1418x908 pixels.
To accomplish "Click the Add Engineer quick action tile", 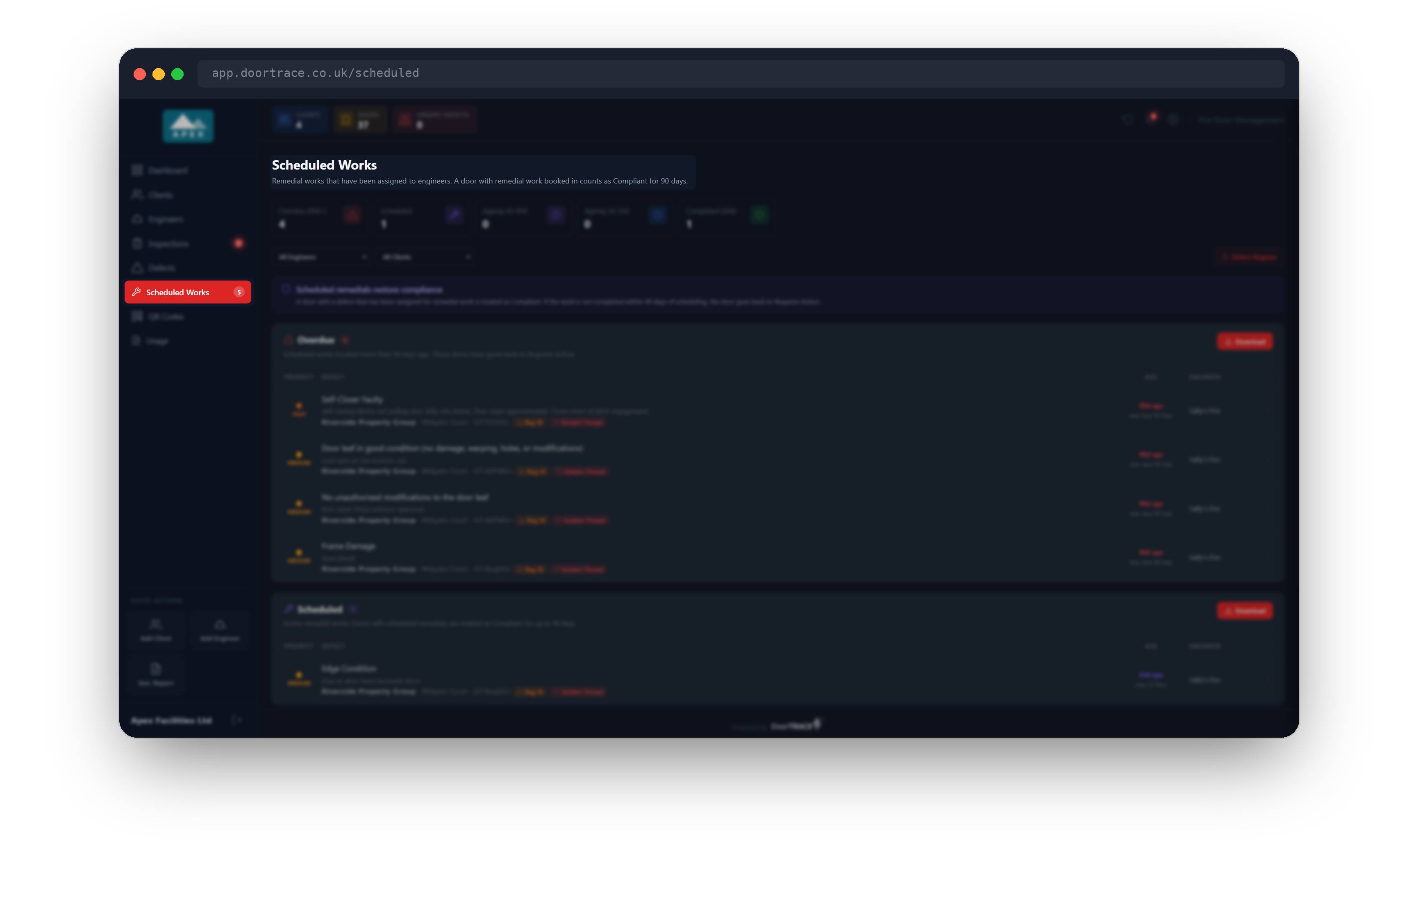I will click(220, 630).
